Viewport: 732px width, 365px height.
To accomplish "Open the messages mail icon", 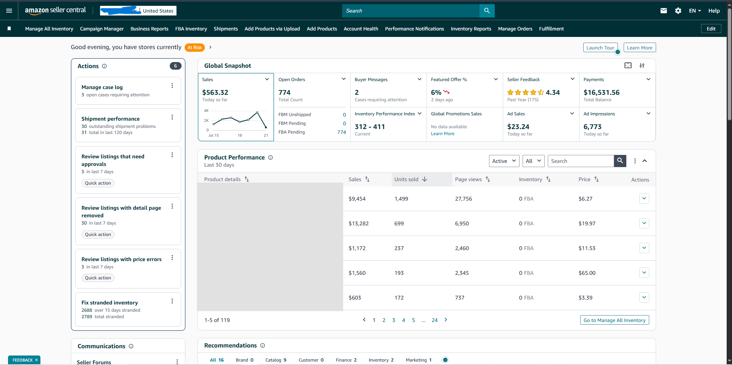I will [x=664, y=11].
